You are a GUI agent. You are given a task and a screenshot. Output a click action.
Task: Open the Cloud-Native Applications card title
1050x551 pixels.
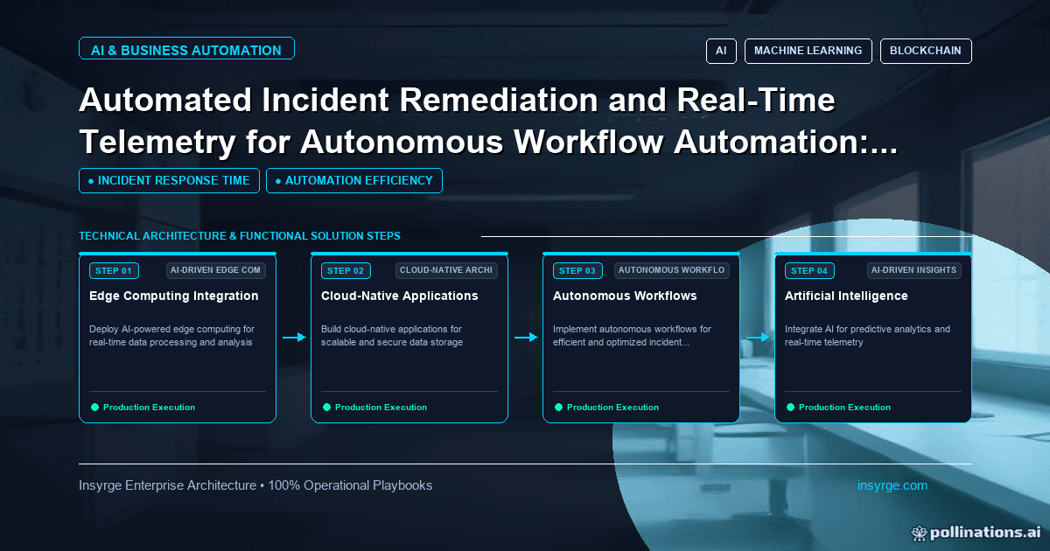pyautogui.click(x=400, y=296)
